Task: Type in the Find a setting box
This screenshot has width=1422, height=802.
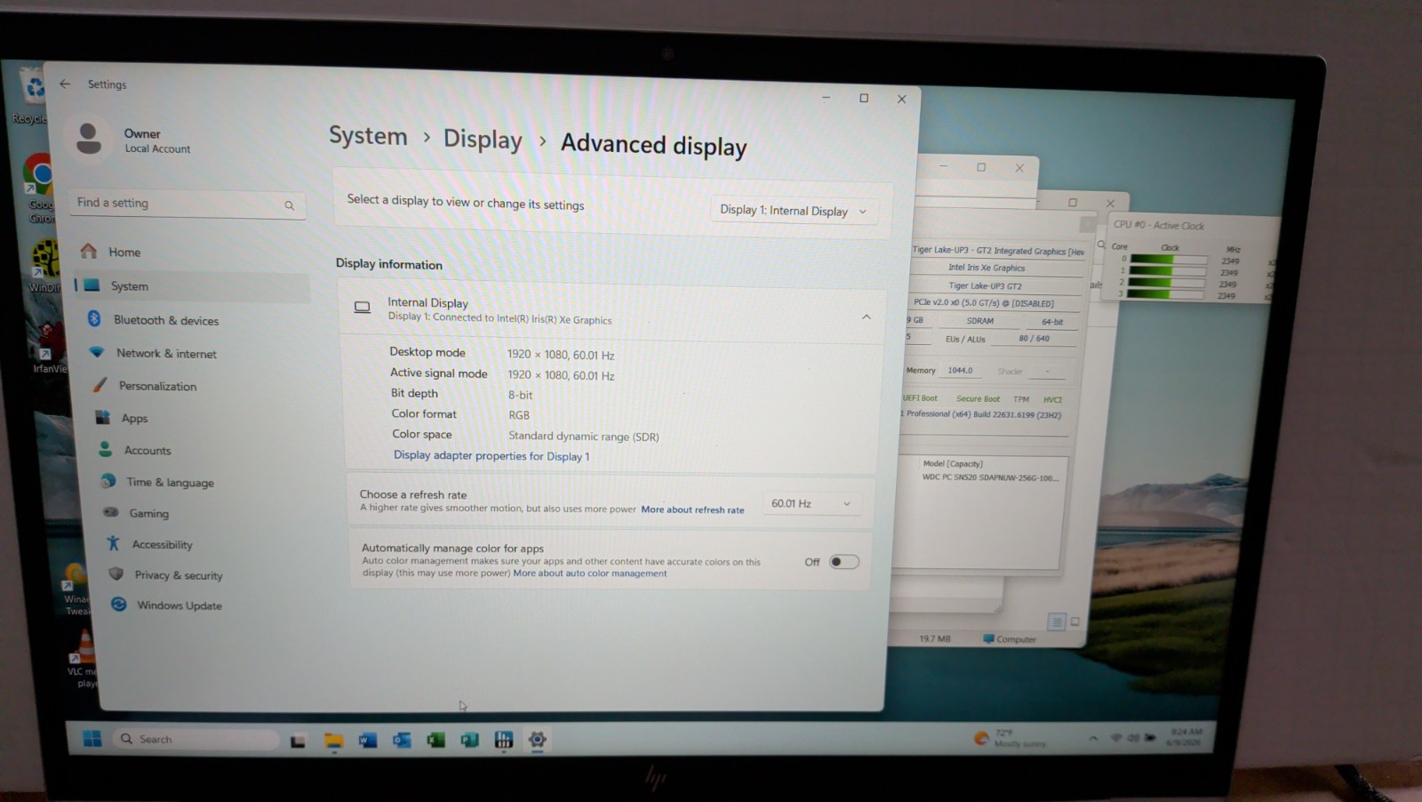Action: click(x=188, y=204)
